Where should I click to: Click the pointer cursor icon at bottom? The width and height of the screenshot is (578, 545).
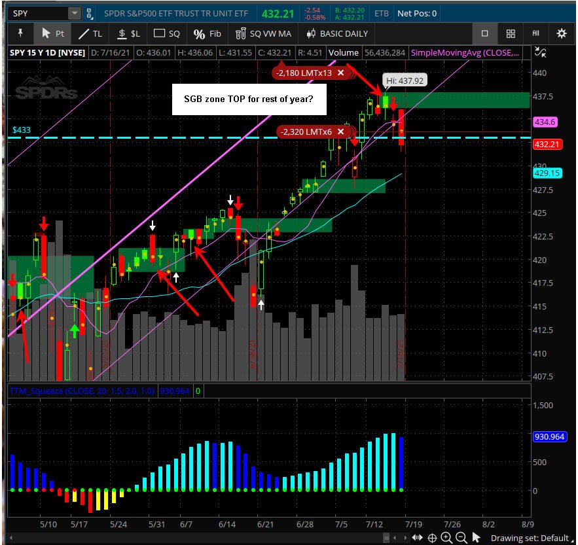(477, 537)
